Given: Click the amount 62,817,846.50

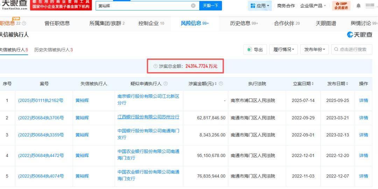Looking at the screenshot, I should (211, 118).
